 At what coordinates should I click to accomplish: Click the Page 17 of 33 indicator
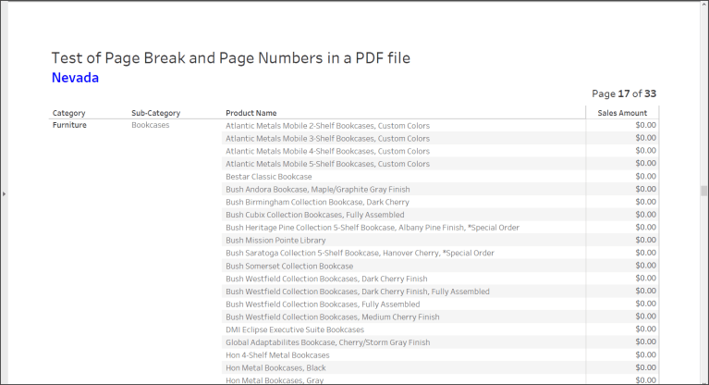coord(624,93)
